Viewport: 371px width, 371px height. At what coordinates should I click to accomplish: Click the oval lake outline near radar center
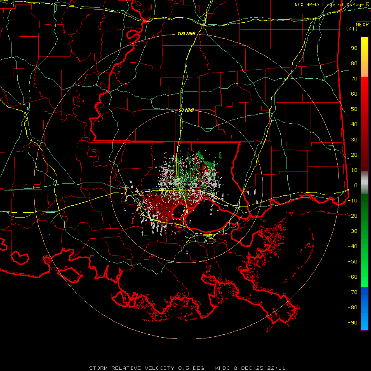tap(179, 211)
